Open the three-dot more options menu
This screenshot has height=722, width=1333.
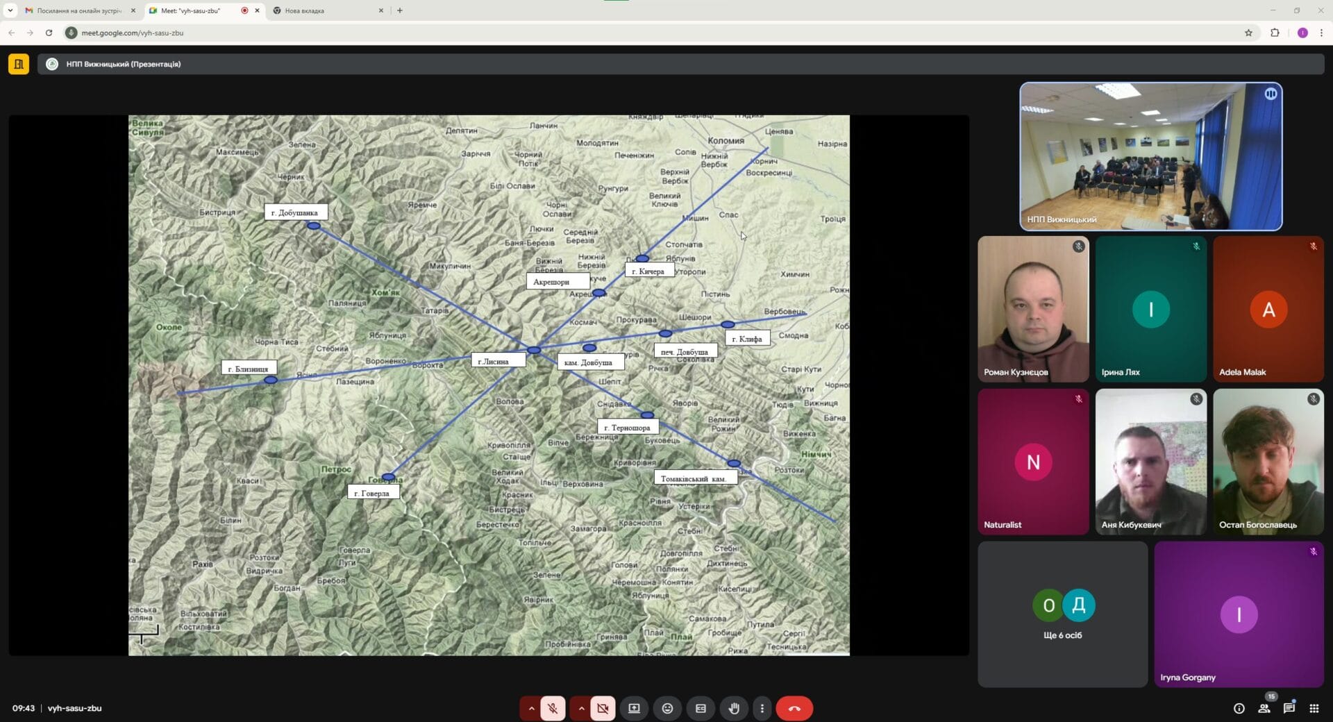[762, 708]
